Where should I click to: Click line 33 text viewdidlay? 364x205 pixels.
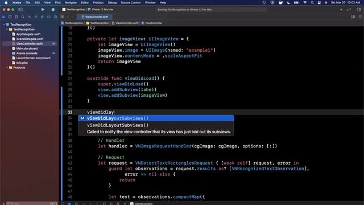tap(101, 112)
